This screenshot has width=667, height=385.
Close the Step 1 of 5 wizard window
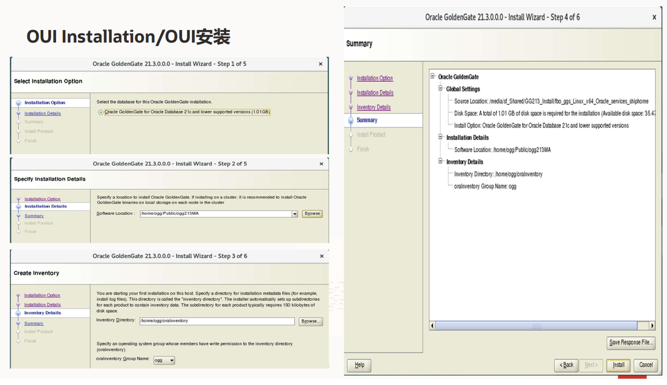pos(320,64)
